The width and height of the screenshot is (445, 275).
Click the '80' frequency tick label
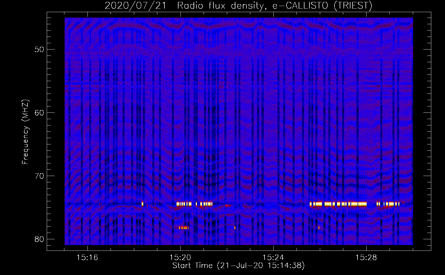(x=39, y=239)
